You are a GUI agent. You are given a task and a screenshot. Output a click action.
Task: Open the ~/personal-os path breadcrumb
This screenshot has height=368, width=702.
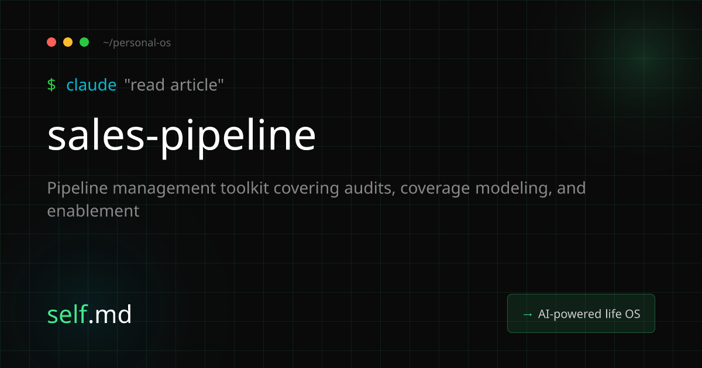(x=137, y=43)
